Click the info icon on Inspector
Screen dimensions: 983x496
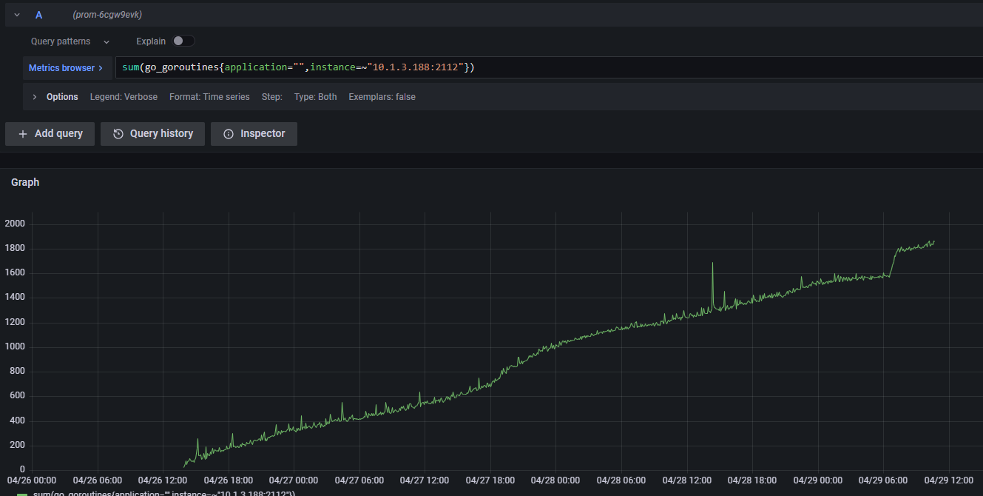229,134
